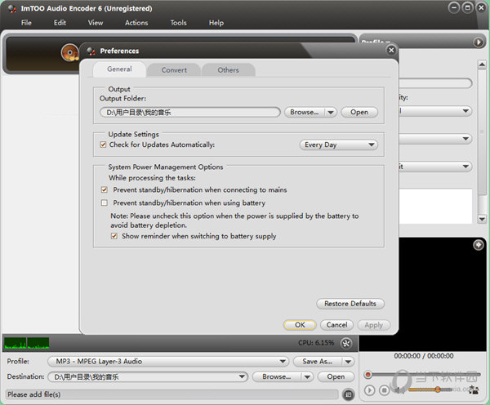Viewport: 490px width, 405px height.
Task: Open the Every Day update frequency dropdown
Action: [x=339, y=145]
